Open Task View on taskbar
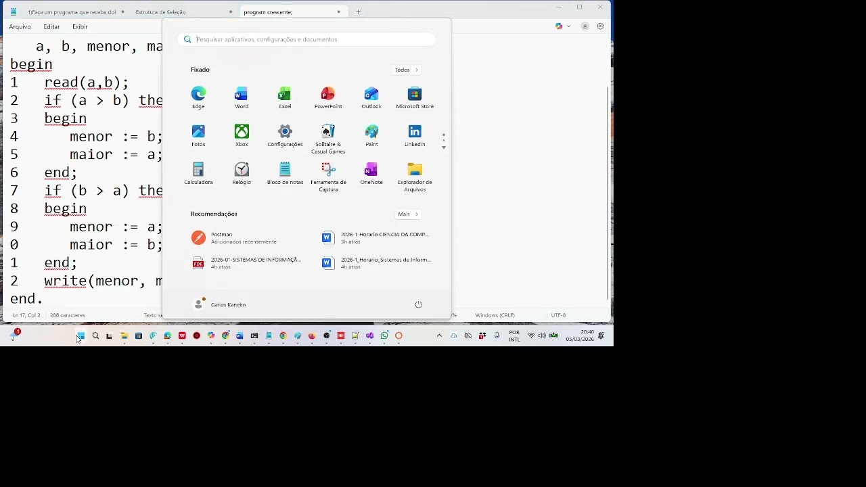 (110, 335)
